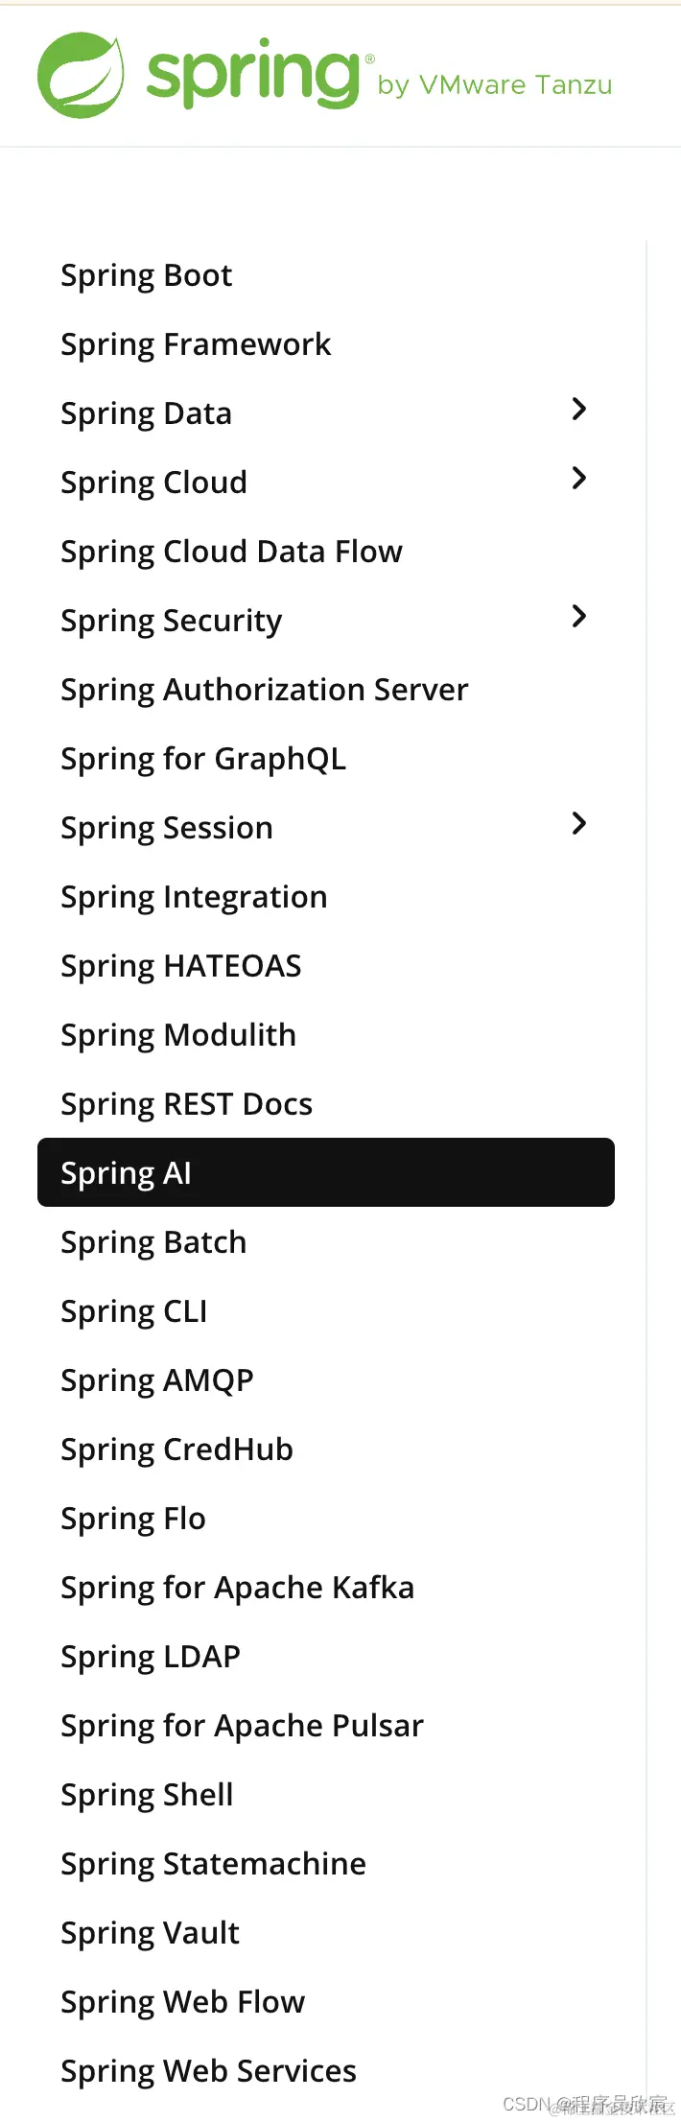
Task: Select Spring for Apache Kafka
Action: click(x=238, y=1589)
